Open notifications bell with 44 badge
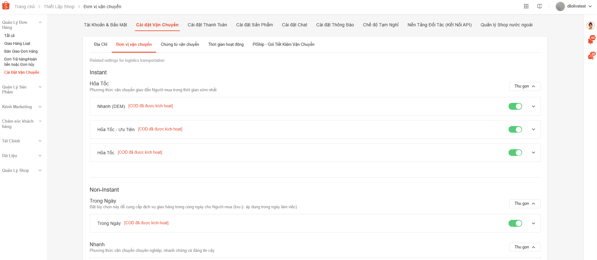The width and height of the screenshot is (597, 260). (591, 40)
